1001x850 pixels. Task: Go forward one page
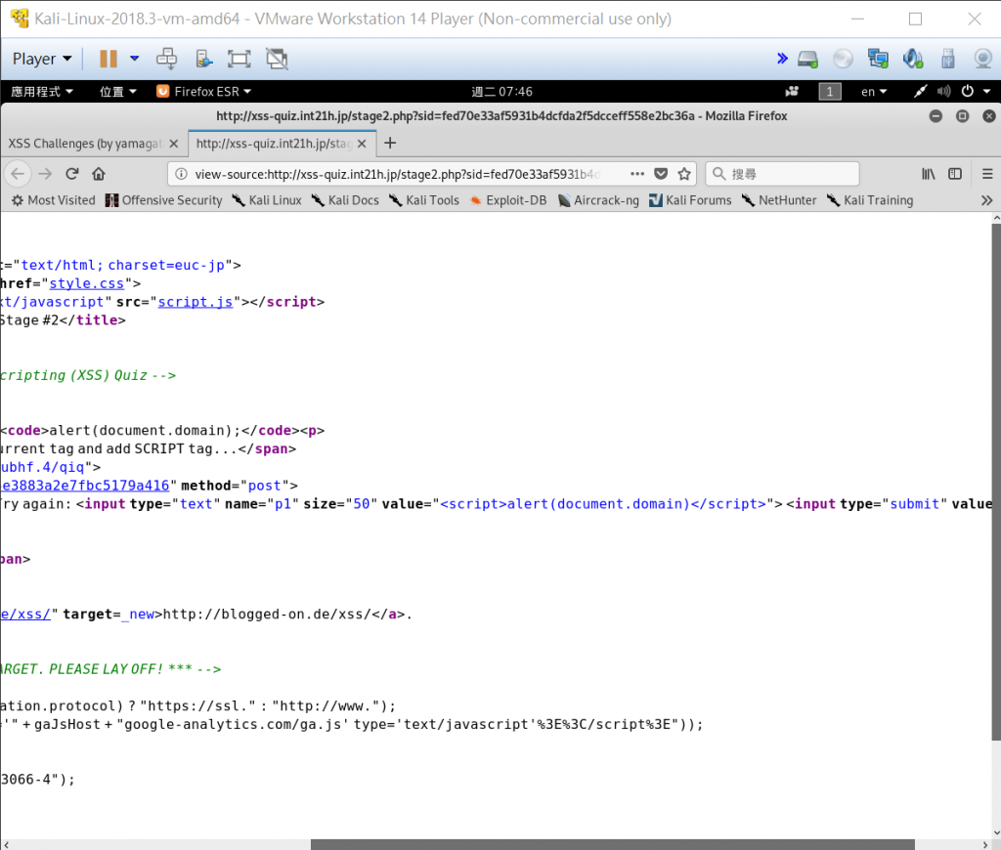point(45,174)
